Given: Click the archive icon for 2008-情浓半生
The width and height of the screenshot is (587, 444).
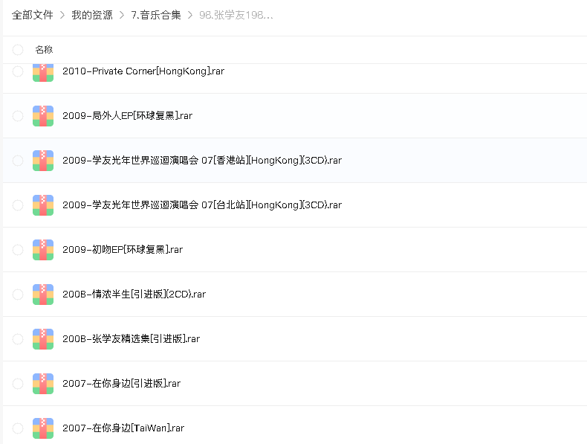Looking at the screenshot, I should 43,294.
